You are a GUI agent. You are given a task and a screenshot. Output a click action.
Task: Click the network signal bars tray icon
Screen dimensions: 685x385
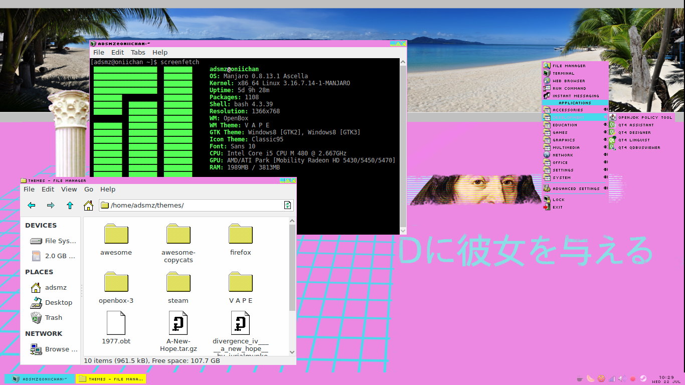611,378
